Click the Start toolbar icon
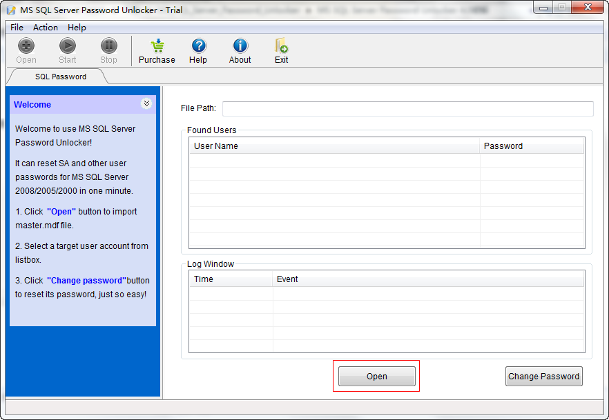Viewport: 609px width, 420px height. coord(68,46)
